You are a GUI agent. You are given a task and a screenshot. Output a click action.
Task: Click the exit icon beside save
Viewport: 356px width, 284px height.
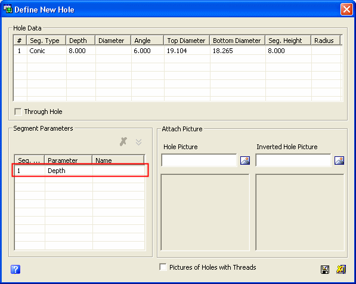point(341,270)
